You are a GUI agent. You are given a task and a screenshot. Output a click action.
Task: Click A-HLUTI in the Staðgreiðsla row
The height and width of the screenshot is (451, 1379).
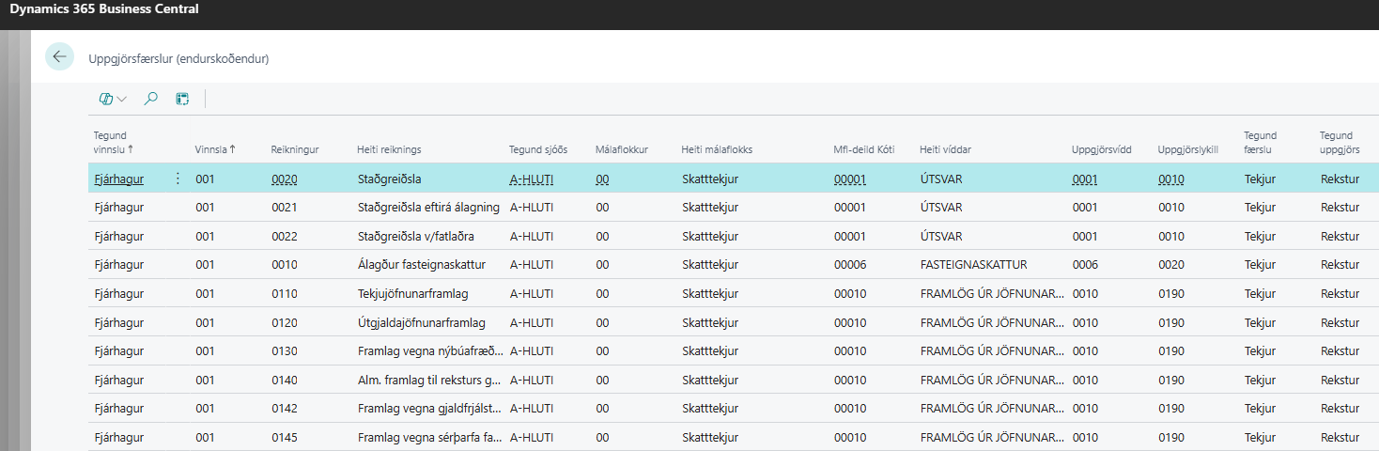tap(532, 179)
